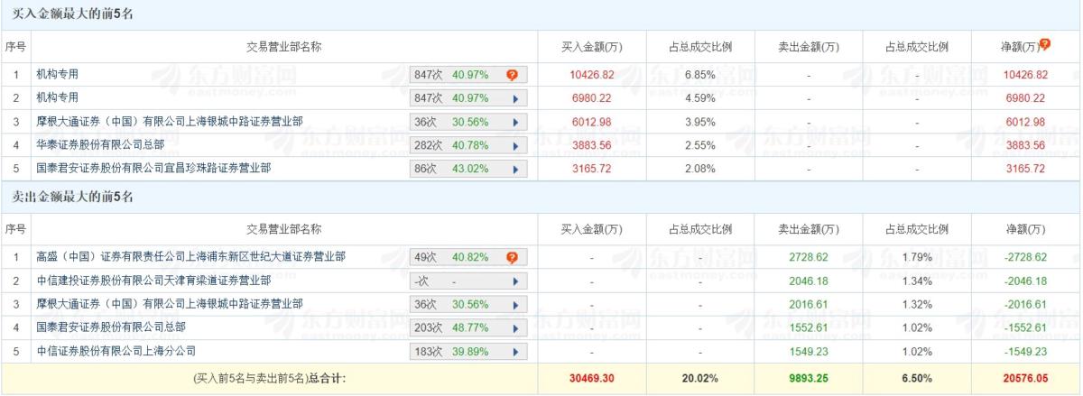Select total buy share 20.02%
1083x396 pixels.
(x=700, y=379)
